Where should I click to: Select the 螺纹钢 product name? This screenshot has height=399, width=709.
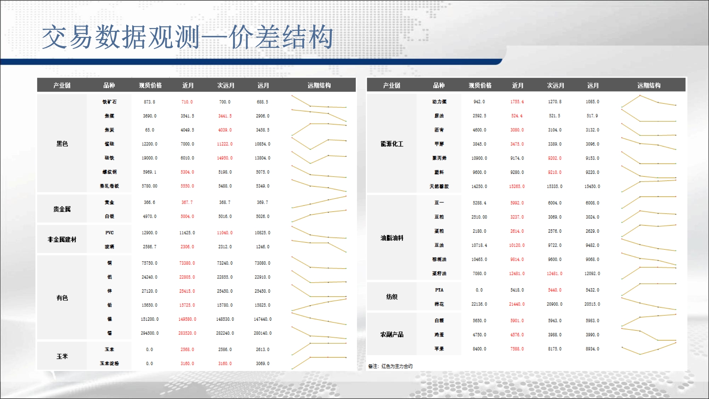(110, 172)
